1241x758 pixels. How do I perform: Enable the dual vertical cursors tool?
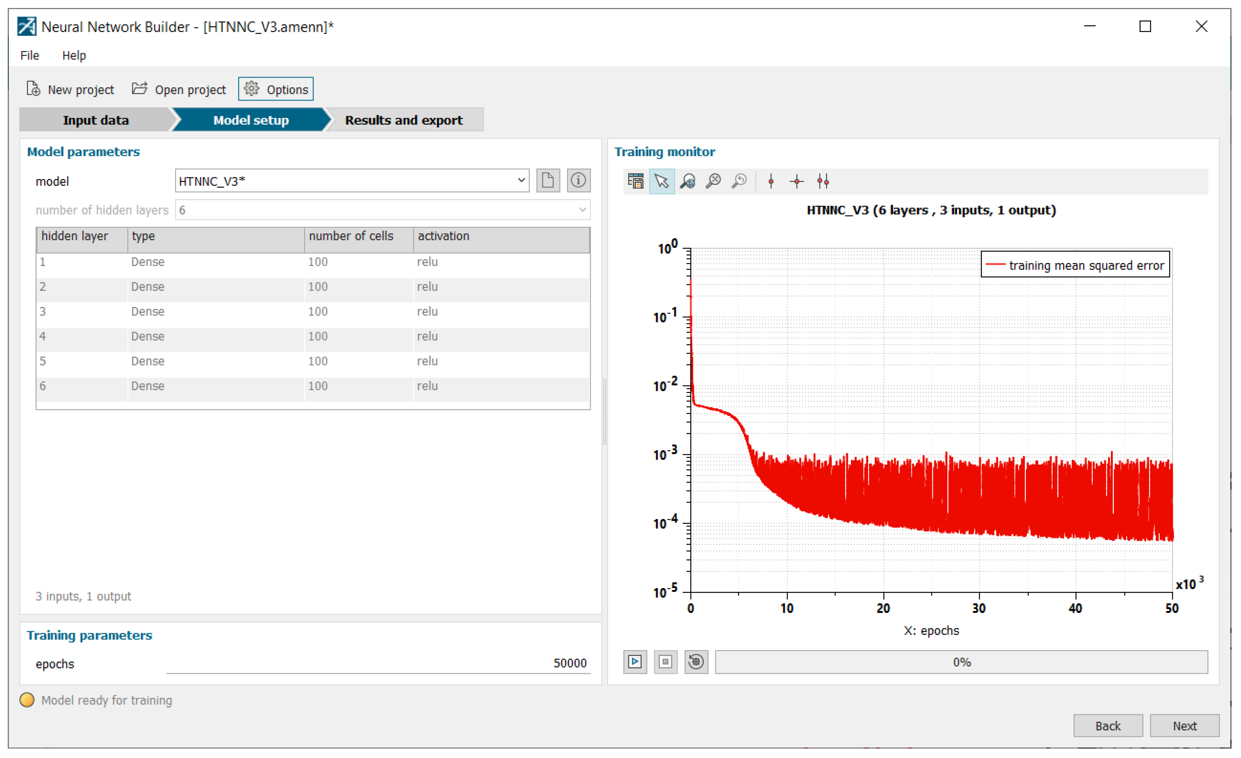823,181
